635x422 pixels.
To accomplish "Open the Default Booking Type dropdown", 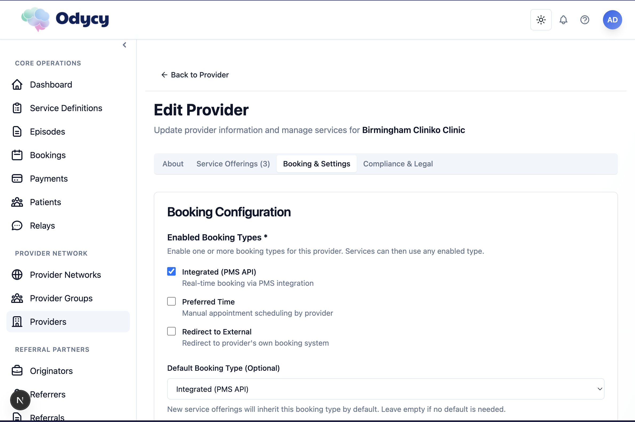I will [x=385, y=389].
